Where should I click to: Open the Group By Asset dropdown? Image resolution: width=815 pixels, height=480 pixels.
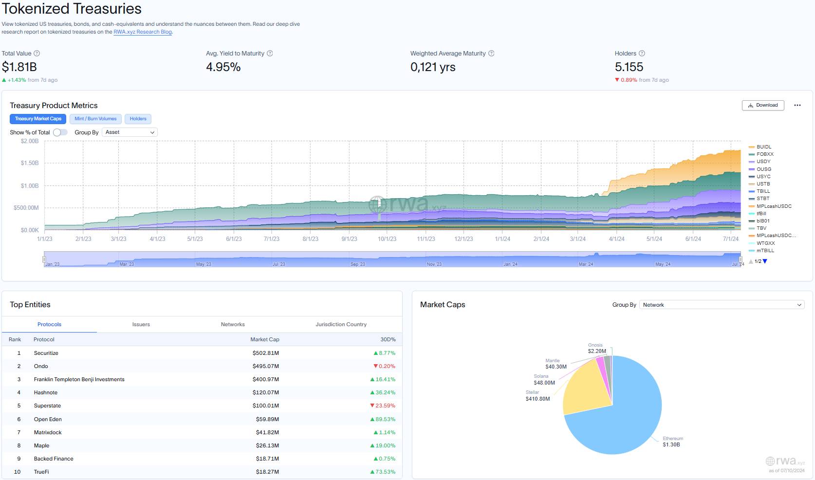tap(130, 132)
